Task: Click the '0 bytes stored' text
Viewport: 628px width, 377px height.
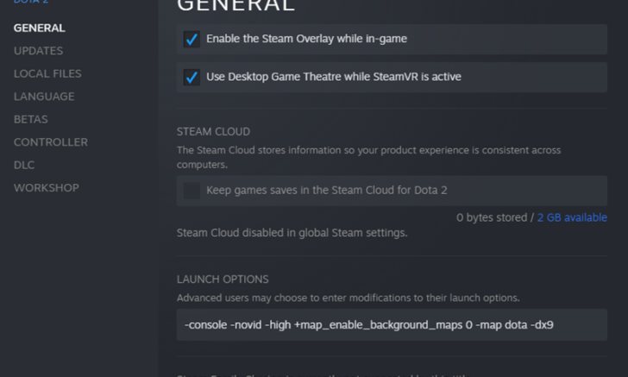Action: (492, 217)
